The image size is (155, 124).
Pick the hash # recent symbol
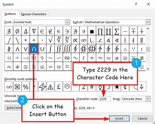(92, 87)
